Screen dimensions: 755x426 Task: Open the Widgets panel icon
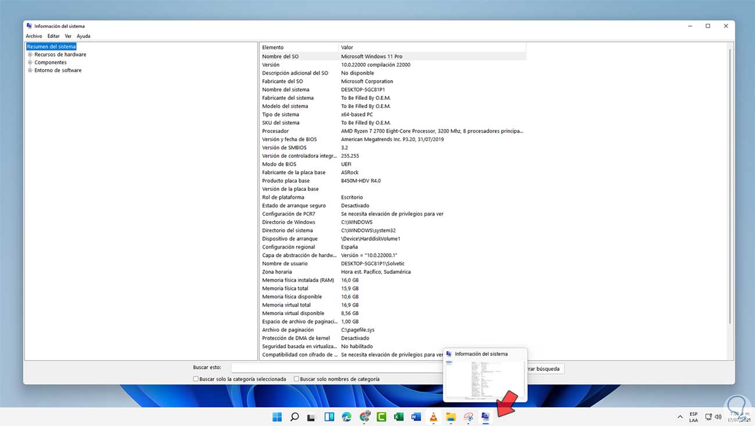pos(329,417)
